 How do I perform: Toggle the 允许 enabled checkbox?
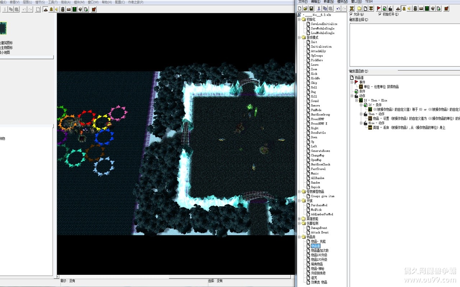[x=351, y=14]
